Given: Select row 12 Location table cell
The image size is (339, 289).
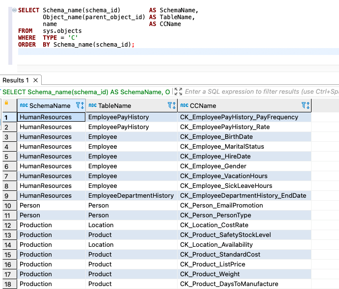Looking at the screenshot, I should point(131,225).
